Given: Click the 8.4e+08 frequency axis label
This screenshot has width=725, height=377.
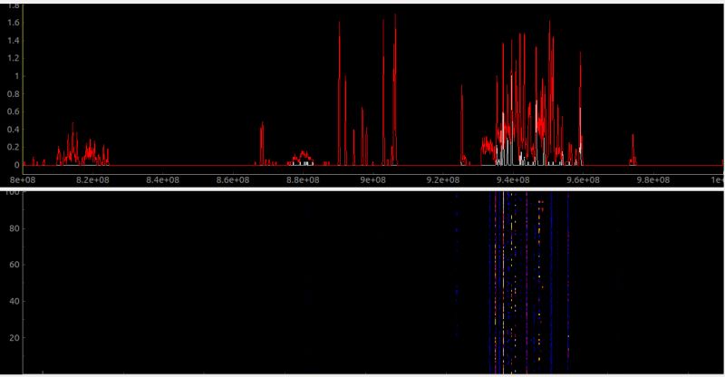Looking at the screenshot, I should point(163,180).
